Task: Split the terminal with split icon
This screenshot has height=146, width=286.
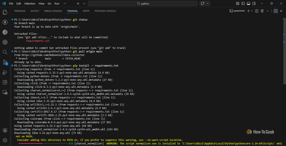Action: point(257,11)
